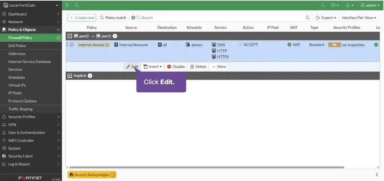
Task: Click the green add-filter plus icon
Action: (x=133, y=17)
